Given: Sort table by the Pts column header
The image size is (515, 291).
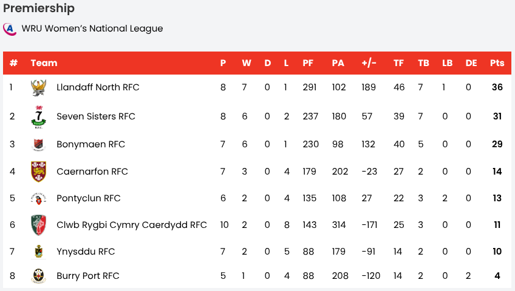Looking at the screenshot, I should tap(497, 63).
